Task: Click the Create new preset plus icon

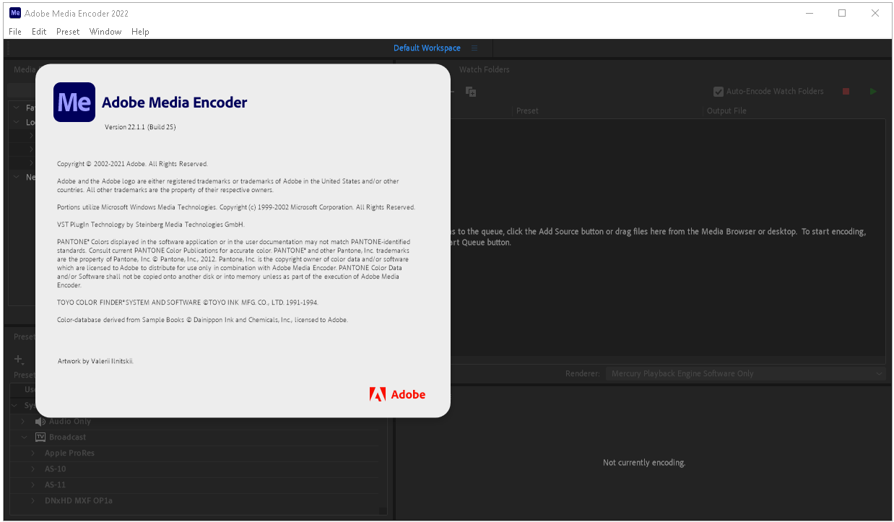Action: [19, 359]
